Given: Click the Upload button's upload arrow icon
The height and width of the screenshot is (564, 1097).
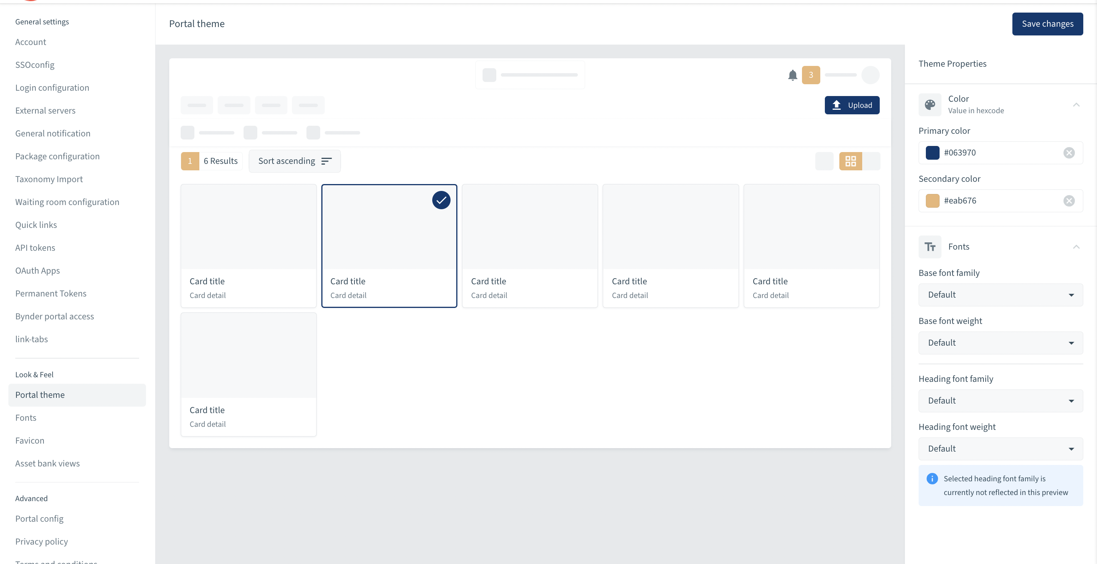Looking at the screenshot, I should tap(837, 105).
